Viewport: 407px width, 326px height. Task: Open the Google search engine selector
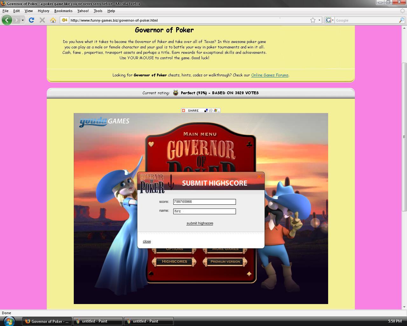click(x=329, y=20)
